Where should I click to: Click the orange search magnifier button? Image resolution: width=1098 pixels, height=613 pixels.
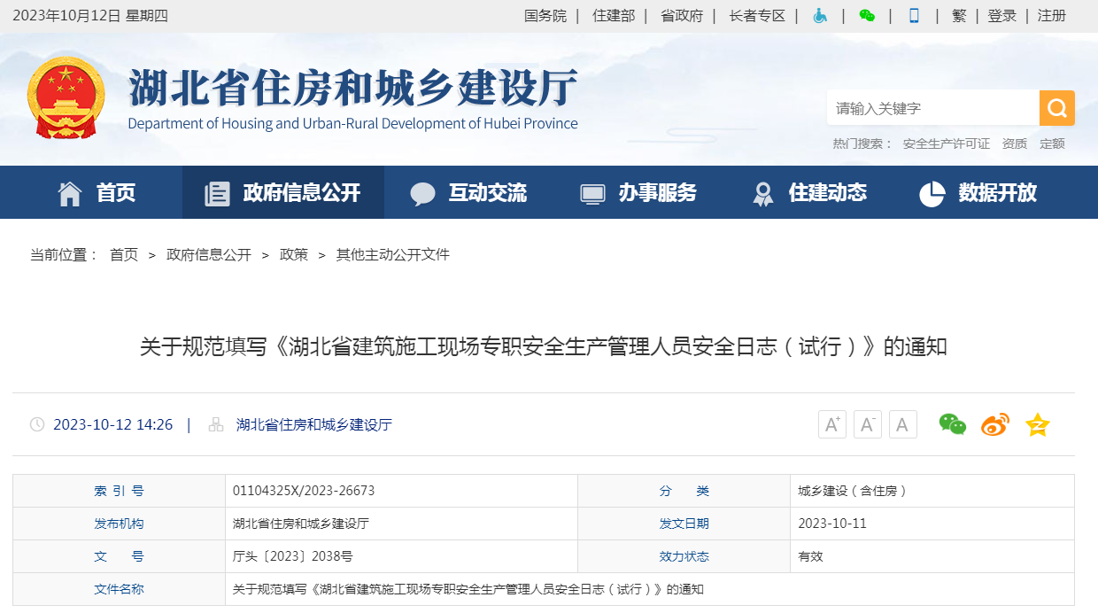[1056, 108]
